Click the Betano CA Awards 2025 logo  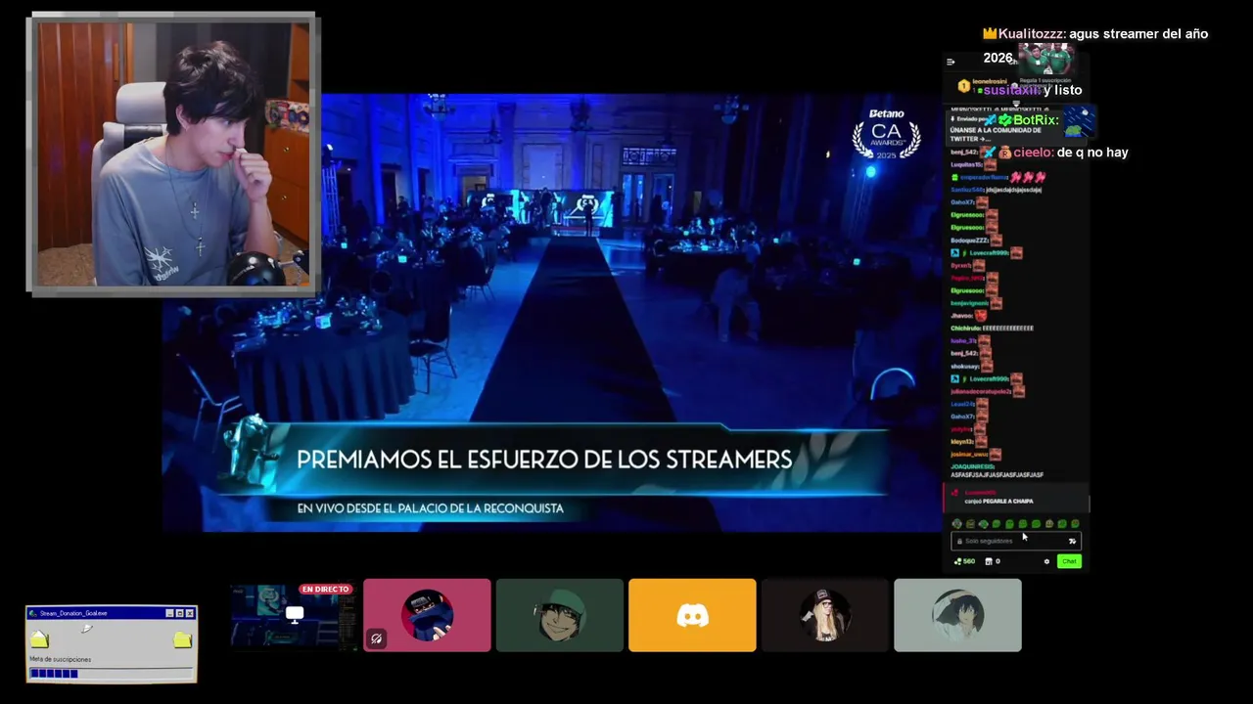pos(886,134)
